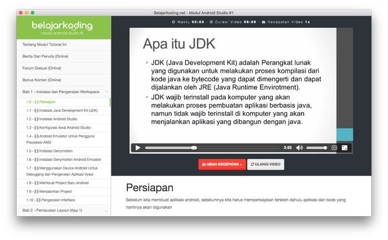Open lesson 1.1 Instalasi Java Development Kit
This screenshot has height=240, width=388.
point(64,111)
